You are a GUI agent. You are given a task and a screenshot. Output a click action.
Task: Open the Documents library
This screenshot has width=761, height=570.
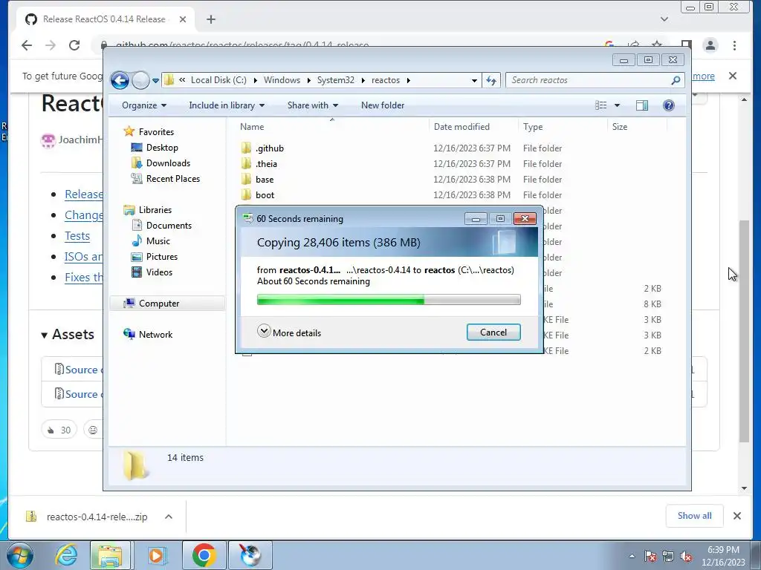point(169,226)
